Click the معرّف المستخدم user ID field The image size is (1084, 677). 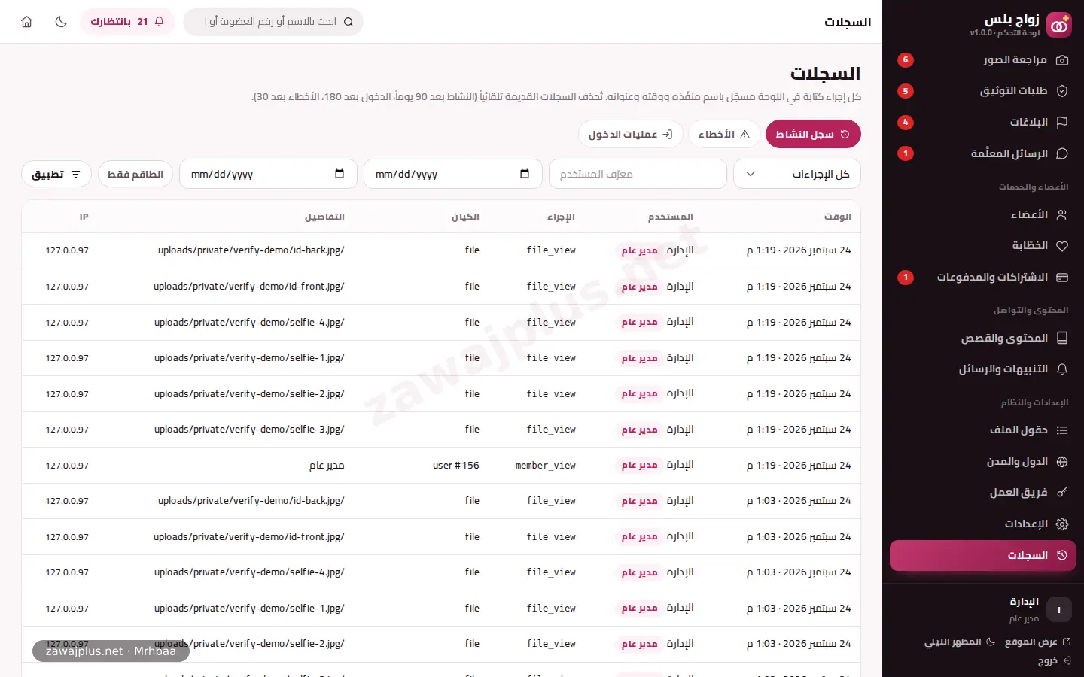click(638, 174)
